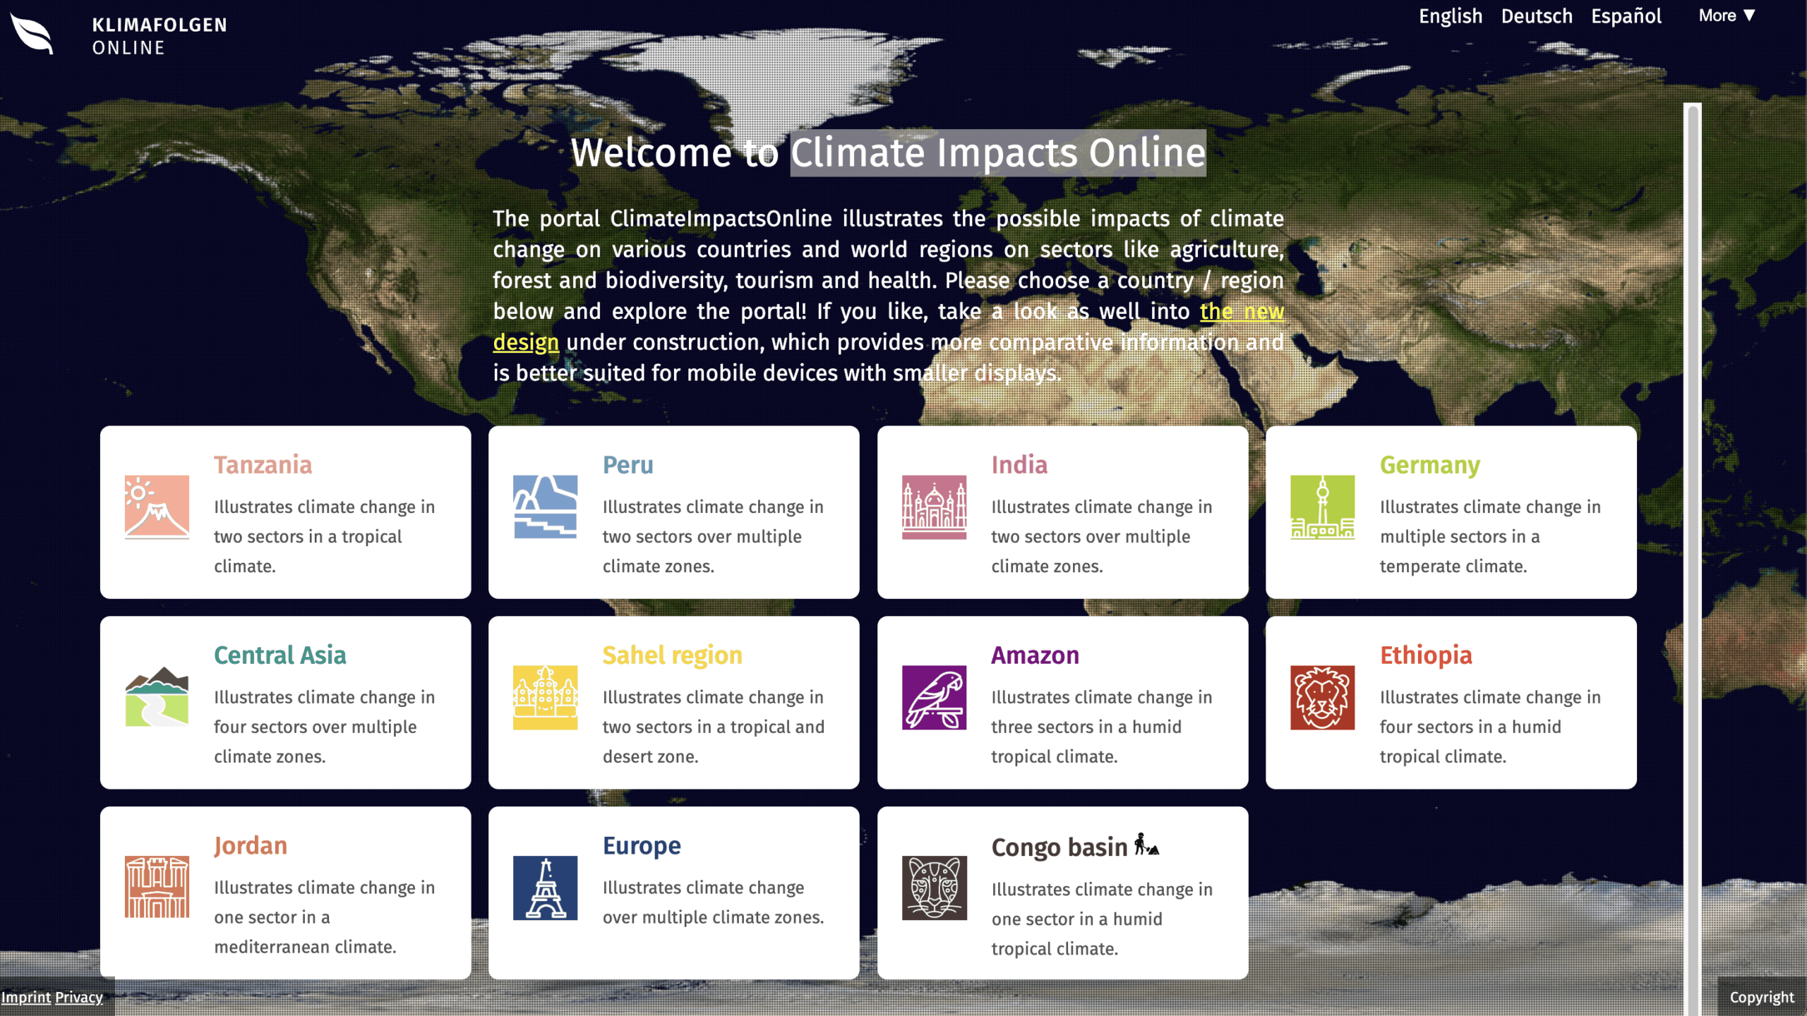The width and height of the screenshot is (1807, 1016).
Task: Select English as the language
Action: click(x=1450, y=16)
